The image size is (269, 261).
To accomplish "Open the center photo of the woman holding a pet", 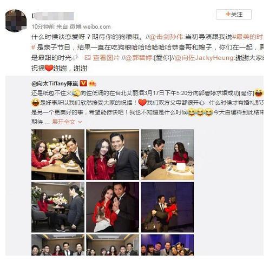I will (x=113, y=207).
